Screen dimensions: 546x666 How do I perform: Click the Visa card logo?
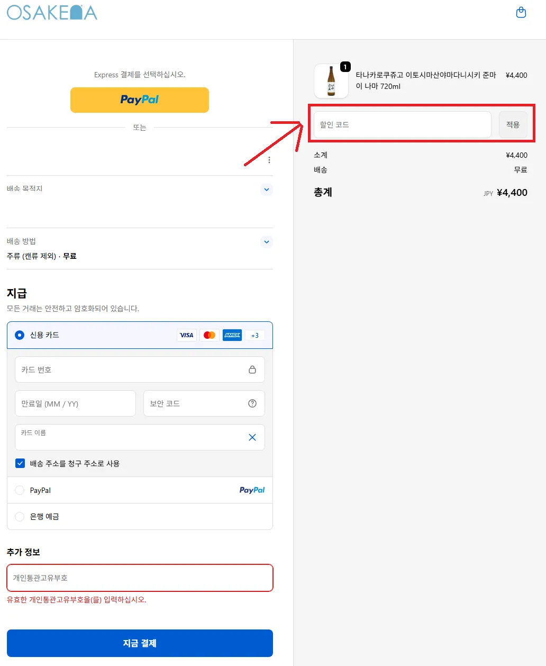click(187, 335)
